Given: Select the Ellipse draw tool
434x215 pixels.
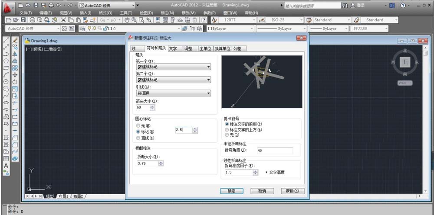Looking at the screenshot, I should tap(6, 103).
